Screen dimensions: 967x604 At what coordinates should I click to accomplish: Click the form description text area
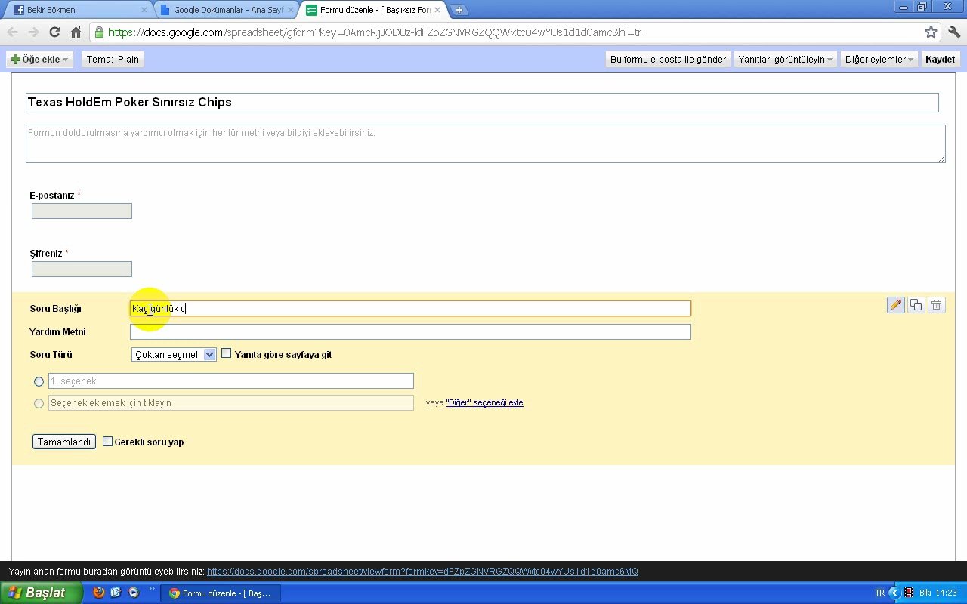point(486,143)
